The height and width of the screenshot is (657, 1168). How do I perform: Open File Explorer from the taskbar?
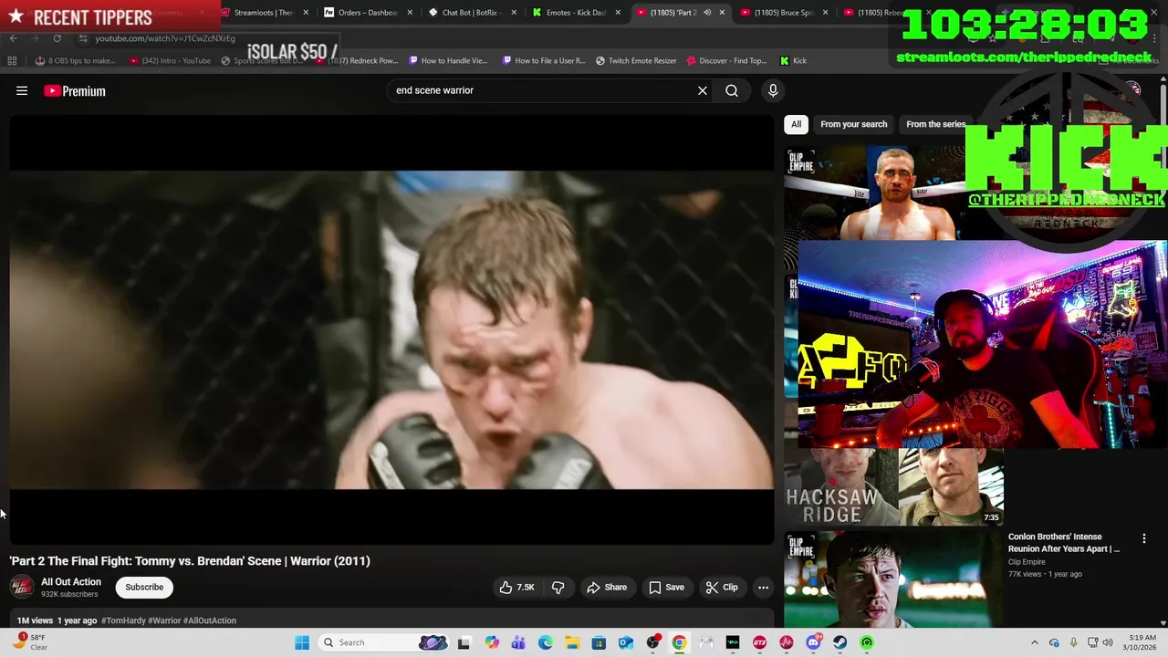click(x=572, y=642)
